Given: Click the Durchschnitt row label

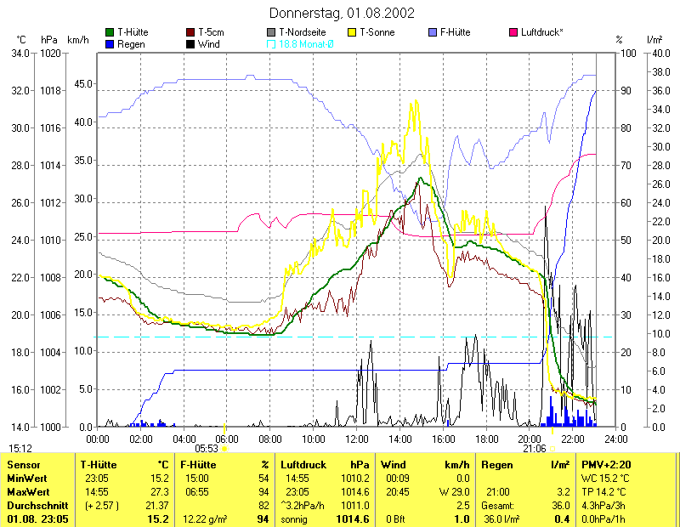Looking at the screenshot, I should point(35,504).
